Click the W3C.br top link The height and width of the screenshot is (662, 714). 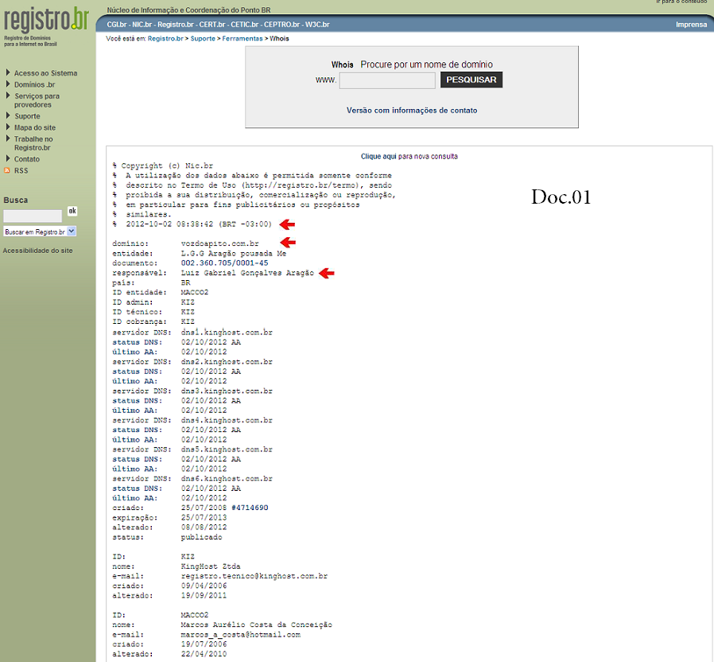point(317,25)
